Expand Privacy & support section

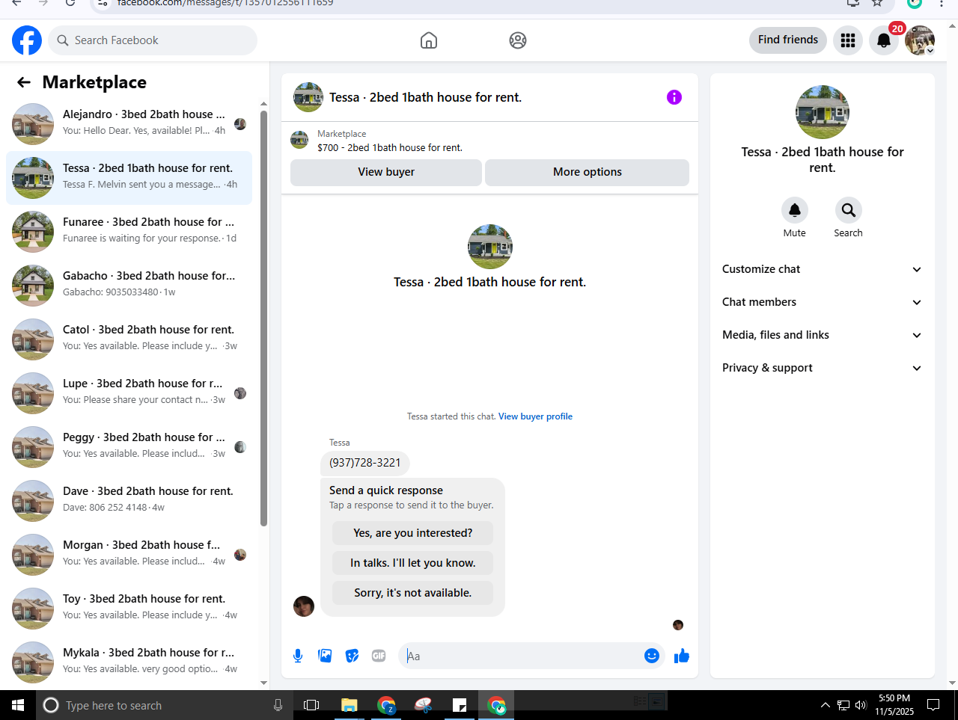coord(822,368)
